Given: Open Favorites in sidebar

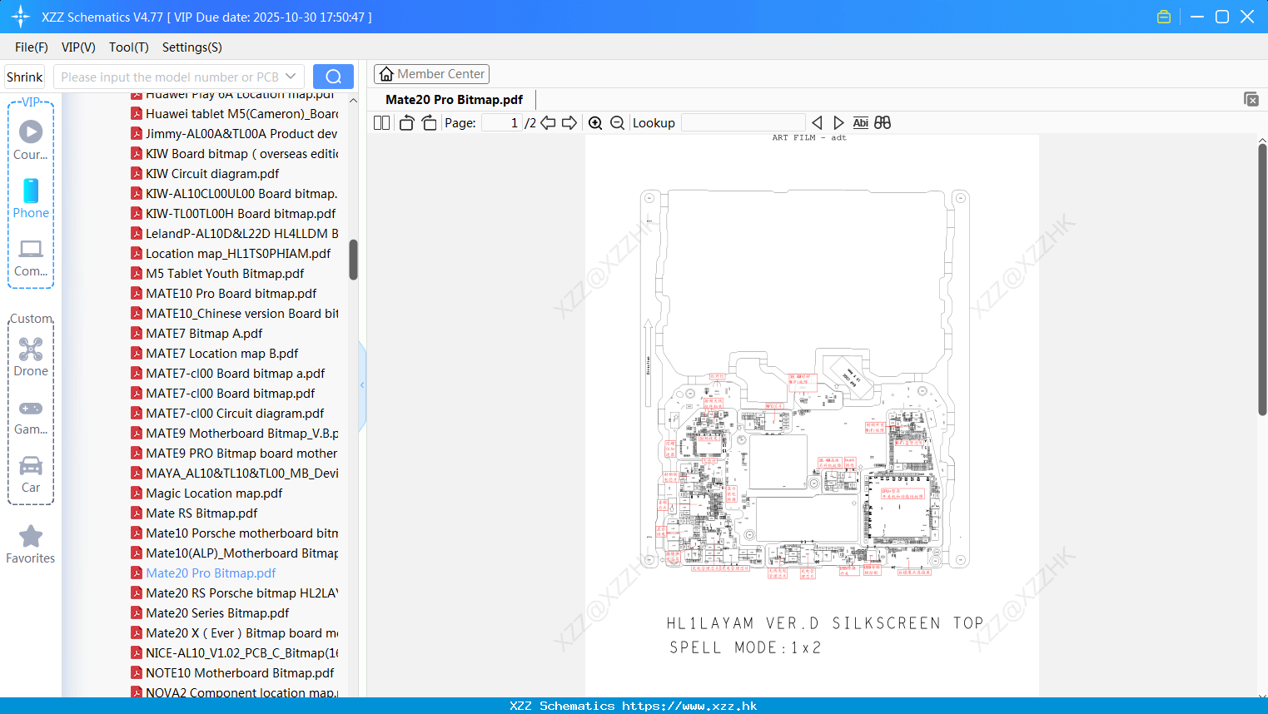Looking at the screenshot, I should click(x=31, y=545).
